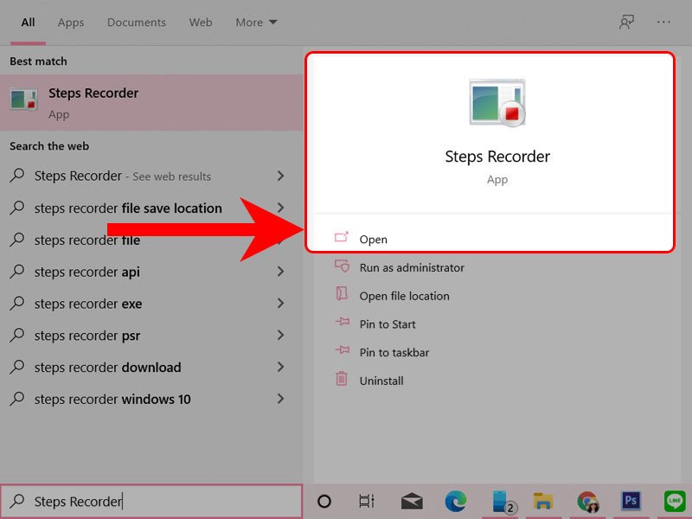Open Microsoft Edge from the taskbar
The width and height of the screenshot is (692, 519).
coord(456,502)
